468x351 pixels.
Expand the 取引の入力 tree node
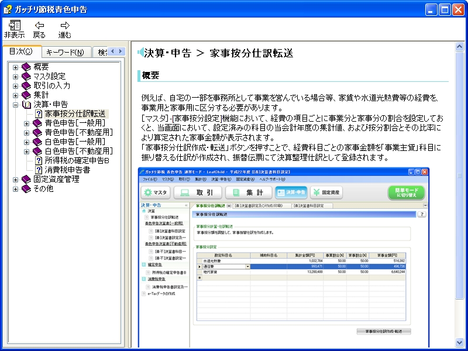(x=16, y=86)
